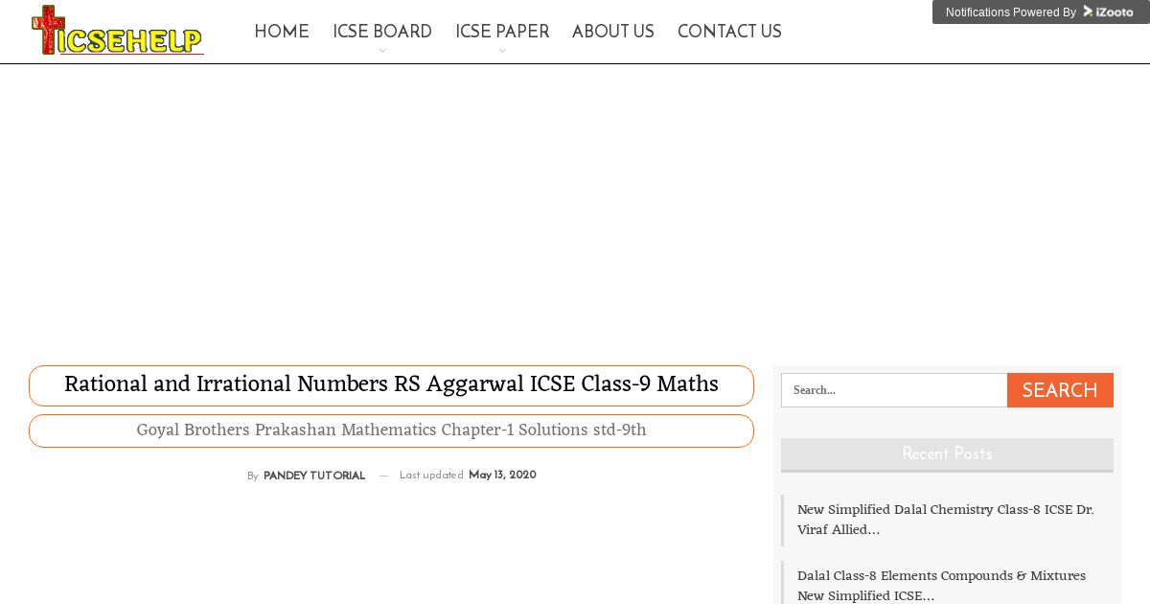The image size is (1150, 604).
Task: Focus the Search... input field
Action: (x=894, y=390)
